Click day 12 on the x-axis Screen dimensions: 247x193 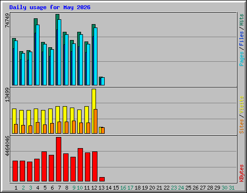pos(94,188)
